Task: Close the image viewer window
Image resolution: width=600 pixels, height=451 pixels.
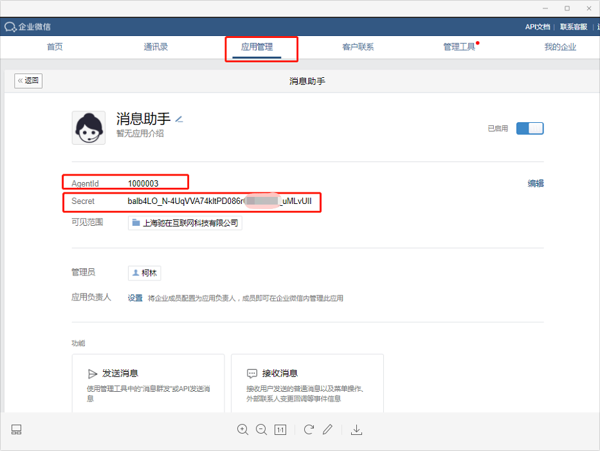Action: point(589,8)
